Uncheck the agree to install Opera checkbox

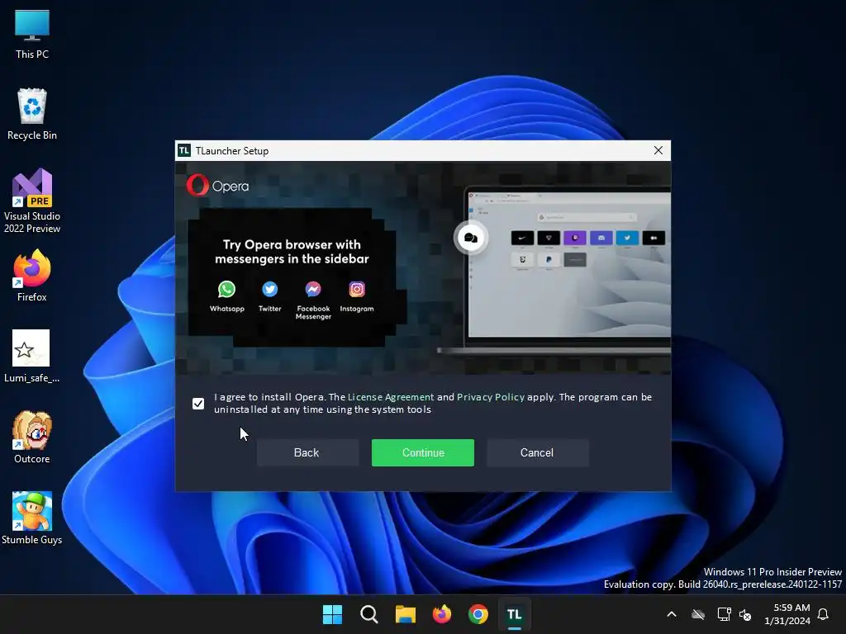198,403
